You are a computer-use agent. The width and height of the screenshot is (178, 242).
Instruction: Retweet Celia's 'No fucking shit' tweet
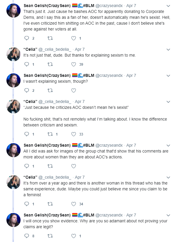[50, 134]
